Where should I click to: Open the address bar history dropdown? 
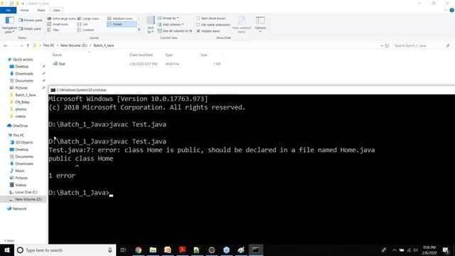coord(382,46)
